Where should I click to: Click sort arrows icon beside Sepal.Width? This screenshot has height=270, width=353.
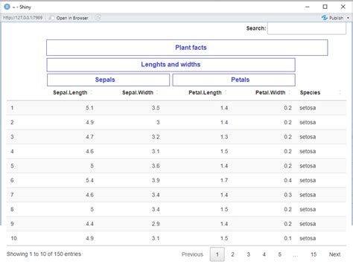(157, 92)
